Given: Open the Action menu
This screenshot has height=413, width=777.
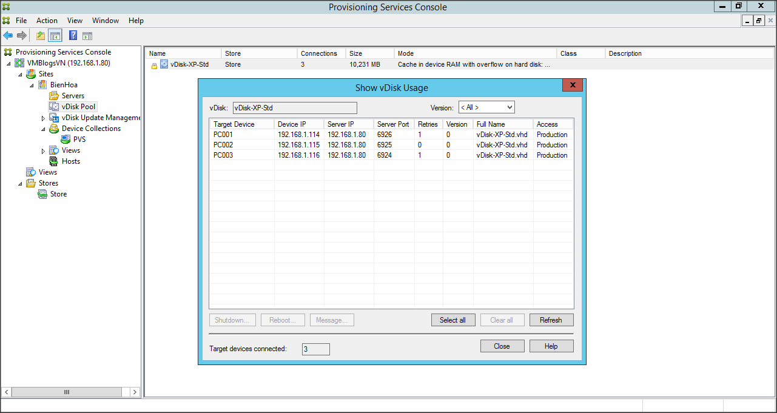Looking at the screenshot, I should (x=47, y=21).
